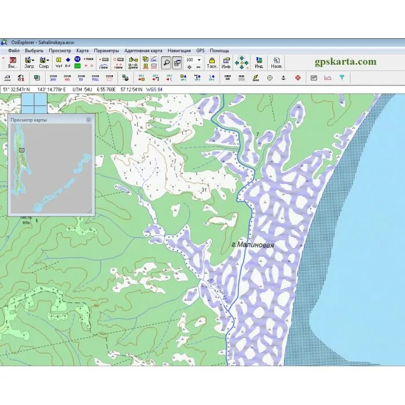Click the 'г.Малиновая' label on map

pos(253,245)
